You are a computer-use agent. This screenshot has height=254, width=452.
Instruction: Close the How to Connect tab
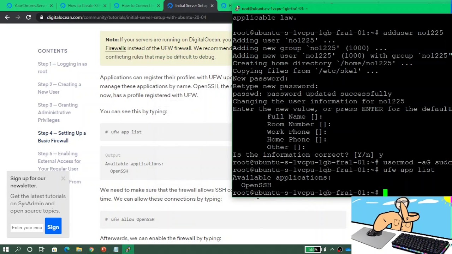coord(159,6)
